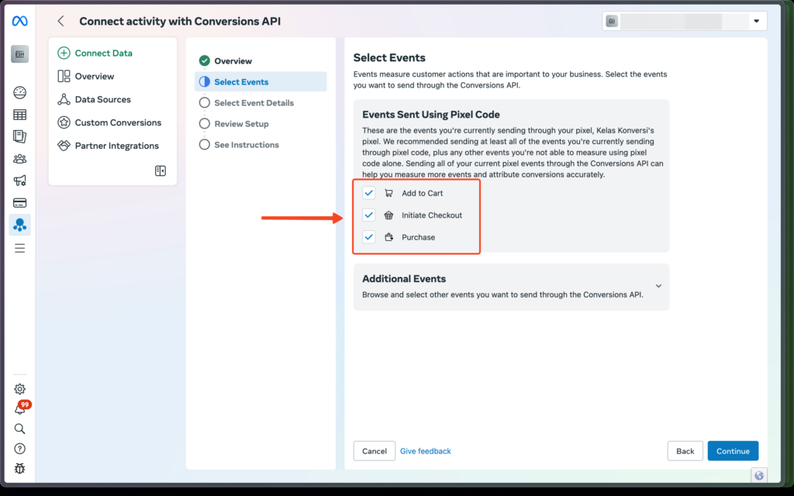
Task: Go to the Overview step
Action: pos(233,60)
